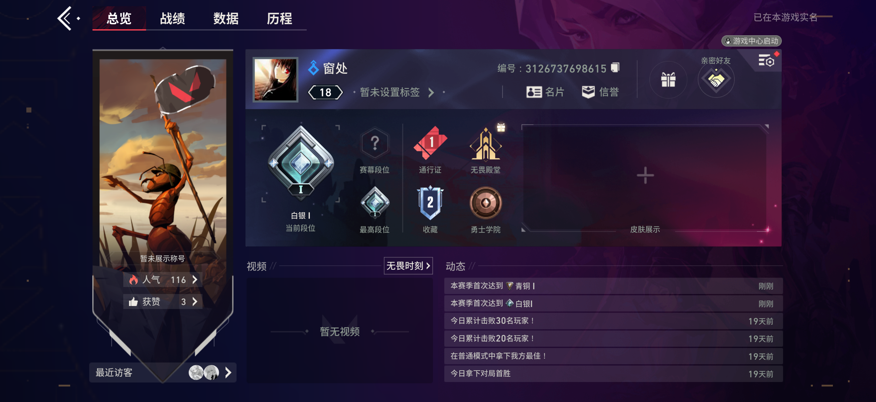The width and height of the screenshot is (876, 402).
Task: Expand the 最近访客 visitors list
Action: tap(163, 372)
